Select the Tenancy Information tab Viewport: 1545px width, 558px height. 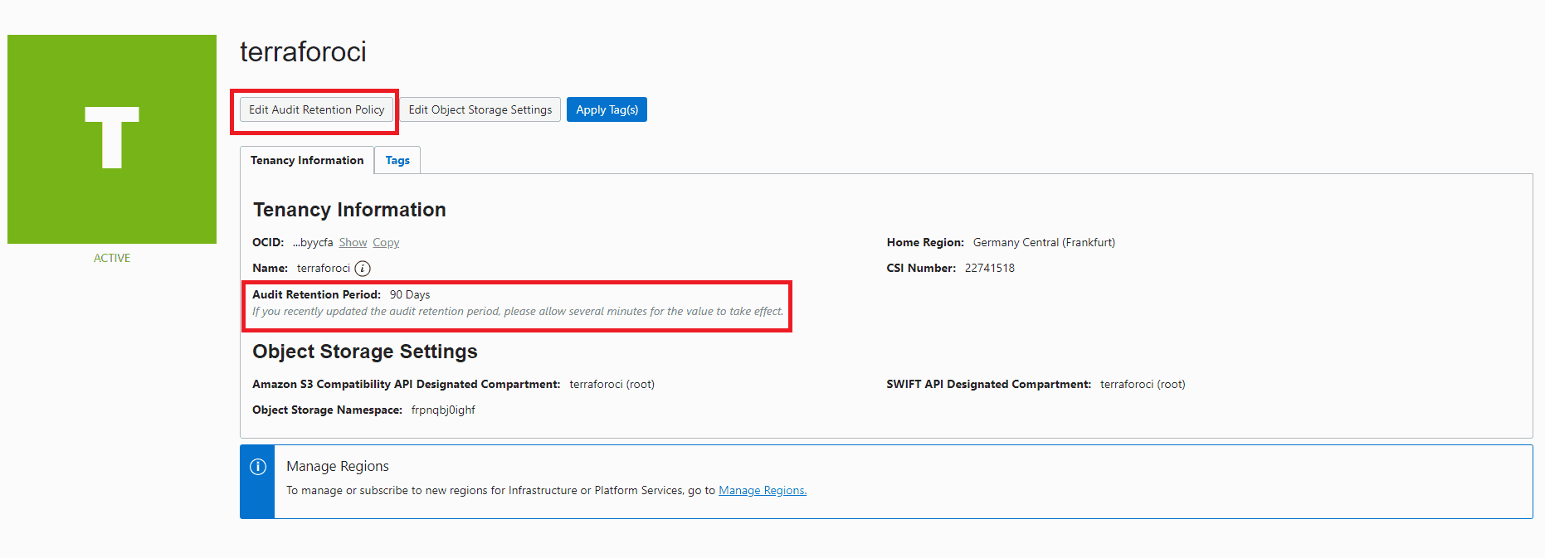pos(307,161)
